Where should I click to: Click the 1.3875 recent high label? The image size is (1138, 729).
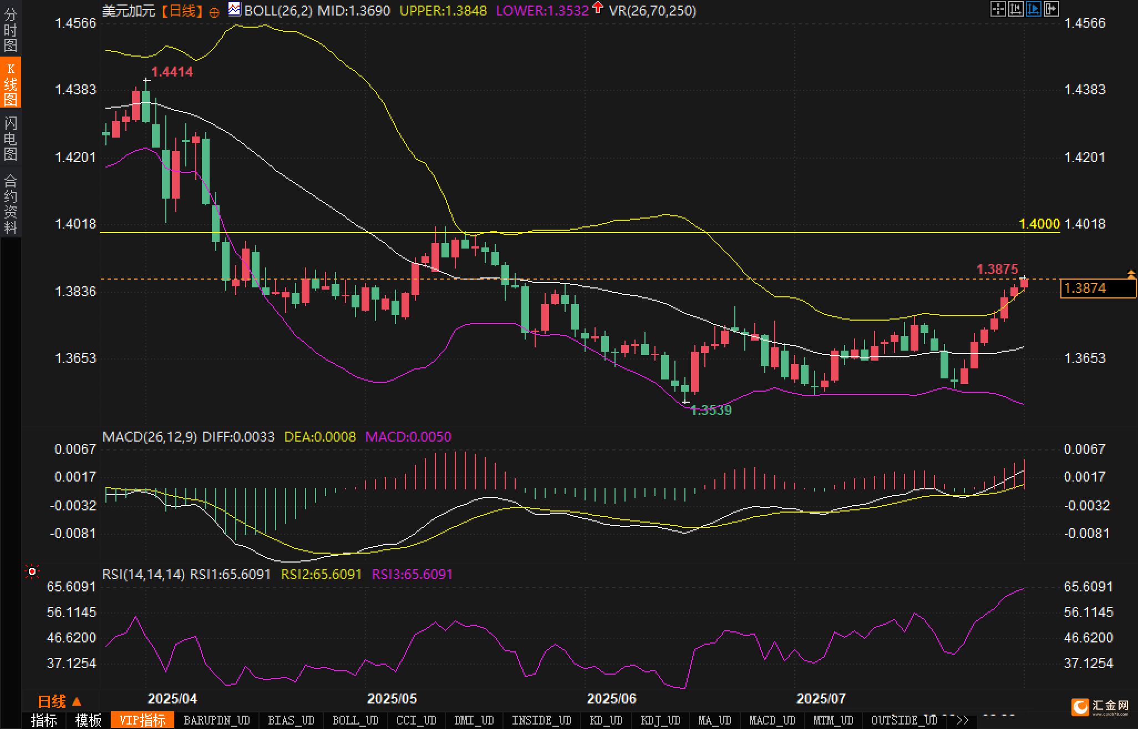(997, 269)
